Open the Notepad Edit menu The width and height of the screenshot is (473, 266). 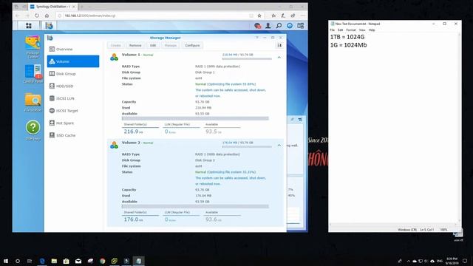coord(340,30)
